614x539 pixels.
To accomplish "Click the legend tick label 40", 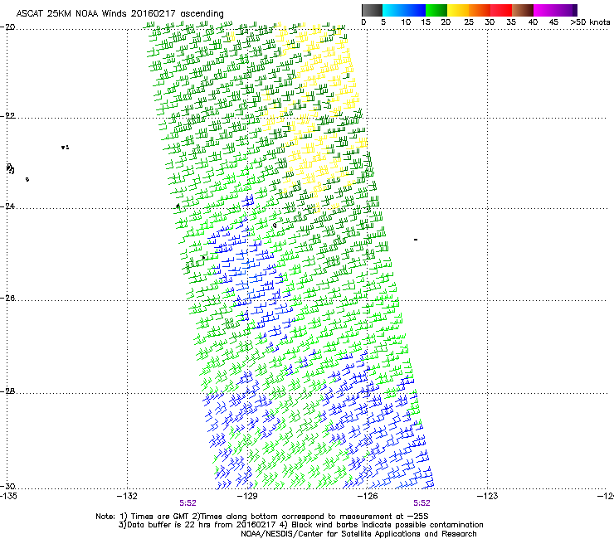I will click(x=533, y=22).
